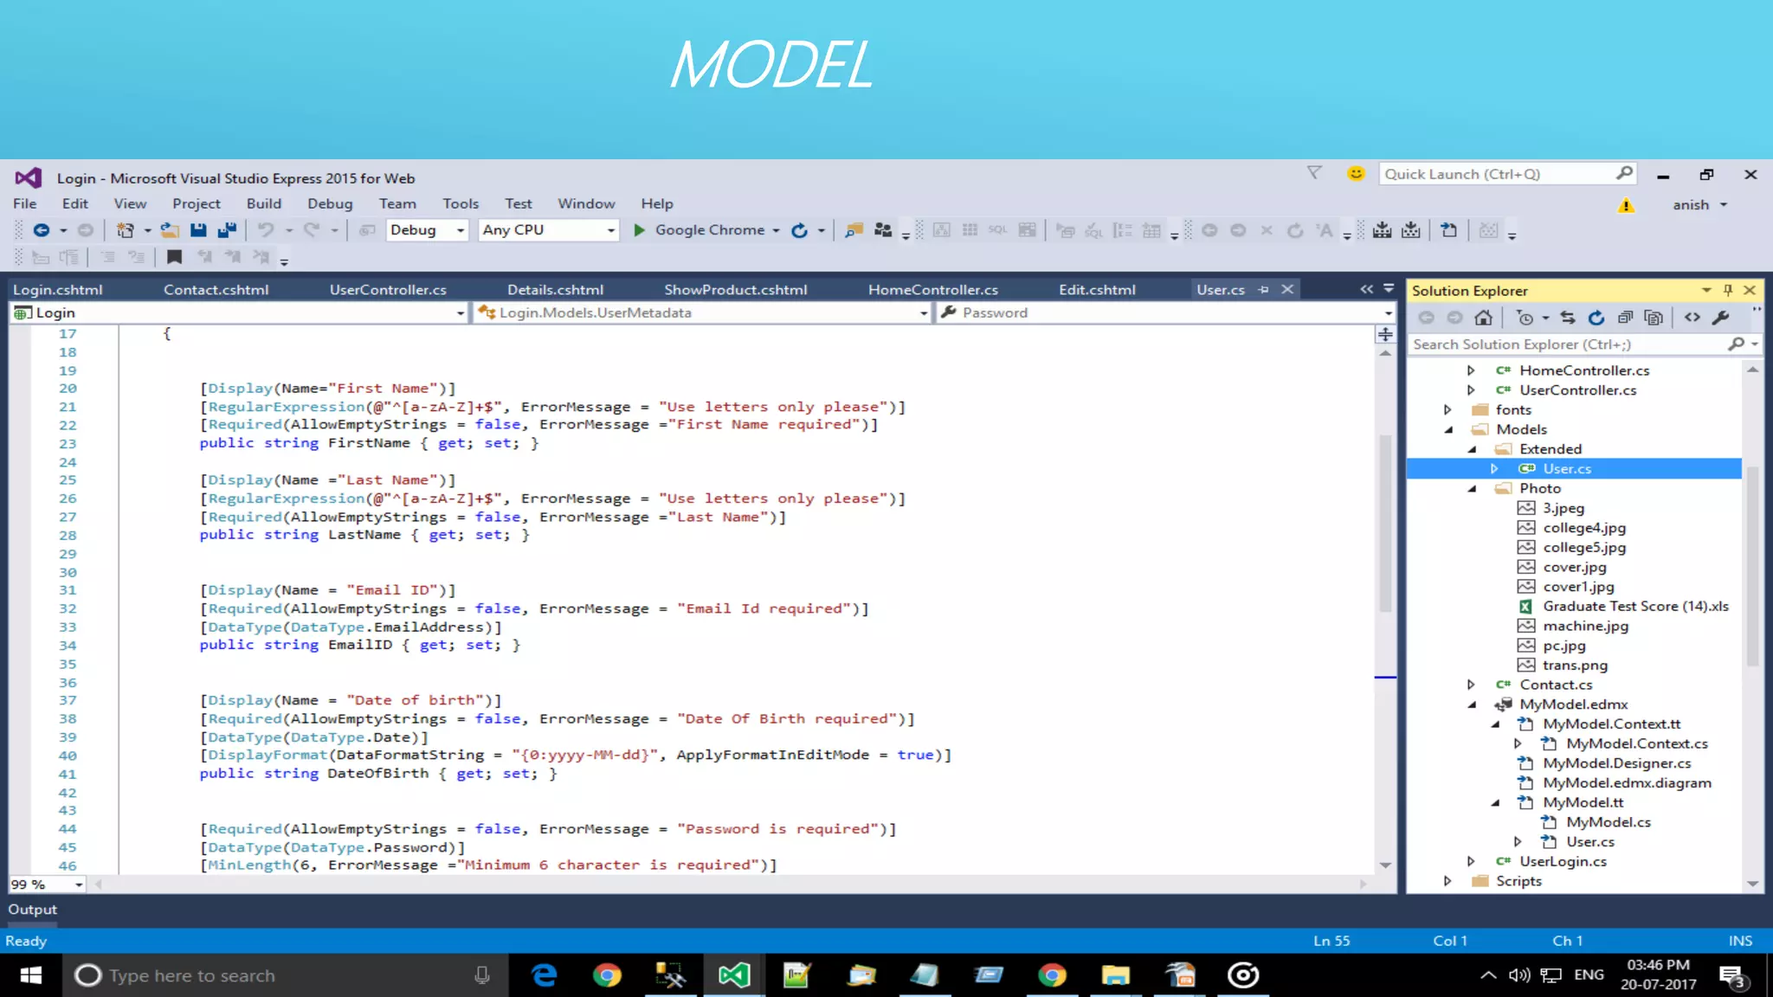This screenshot has height=997, width=1773.
Task: Toggle auto-hide pin on Solution Explorer
Action: [1728, 291]
